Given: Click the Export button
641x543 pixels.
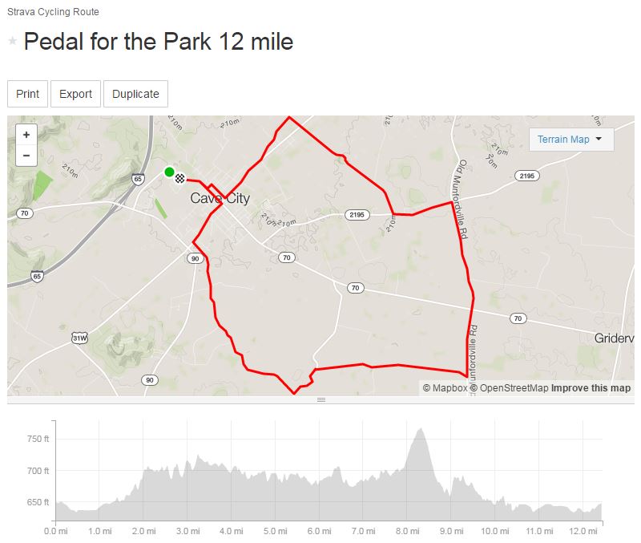Looking at the screenshot, I should [x=75, y=94].
